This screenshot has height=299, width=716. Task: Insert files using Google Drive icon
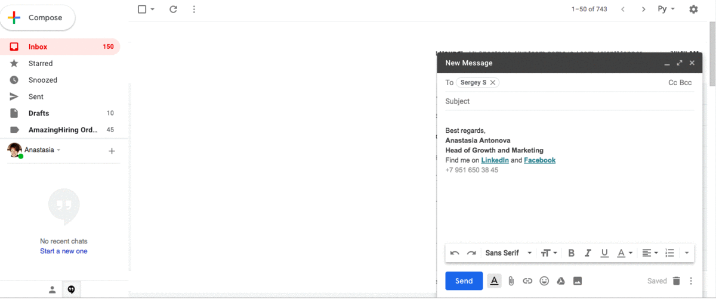coord(561,281)
